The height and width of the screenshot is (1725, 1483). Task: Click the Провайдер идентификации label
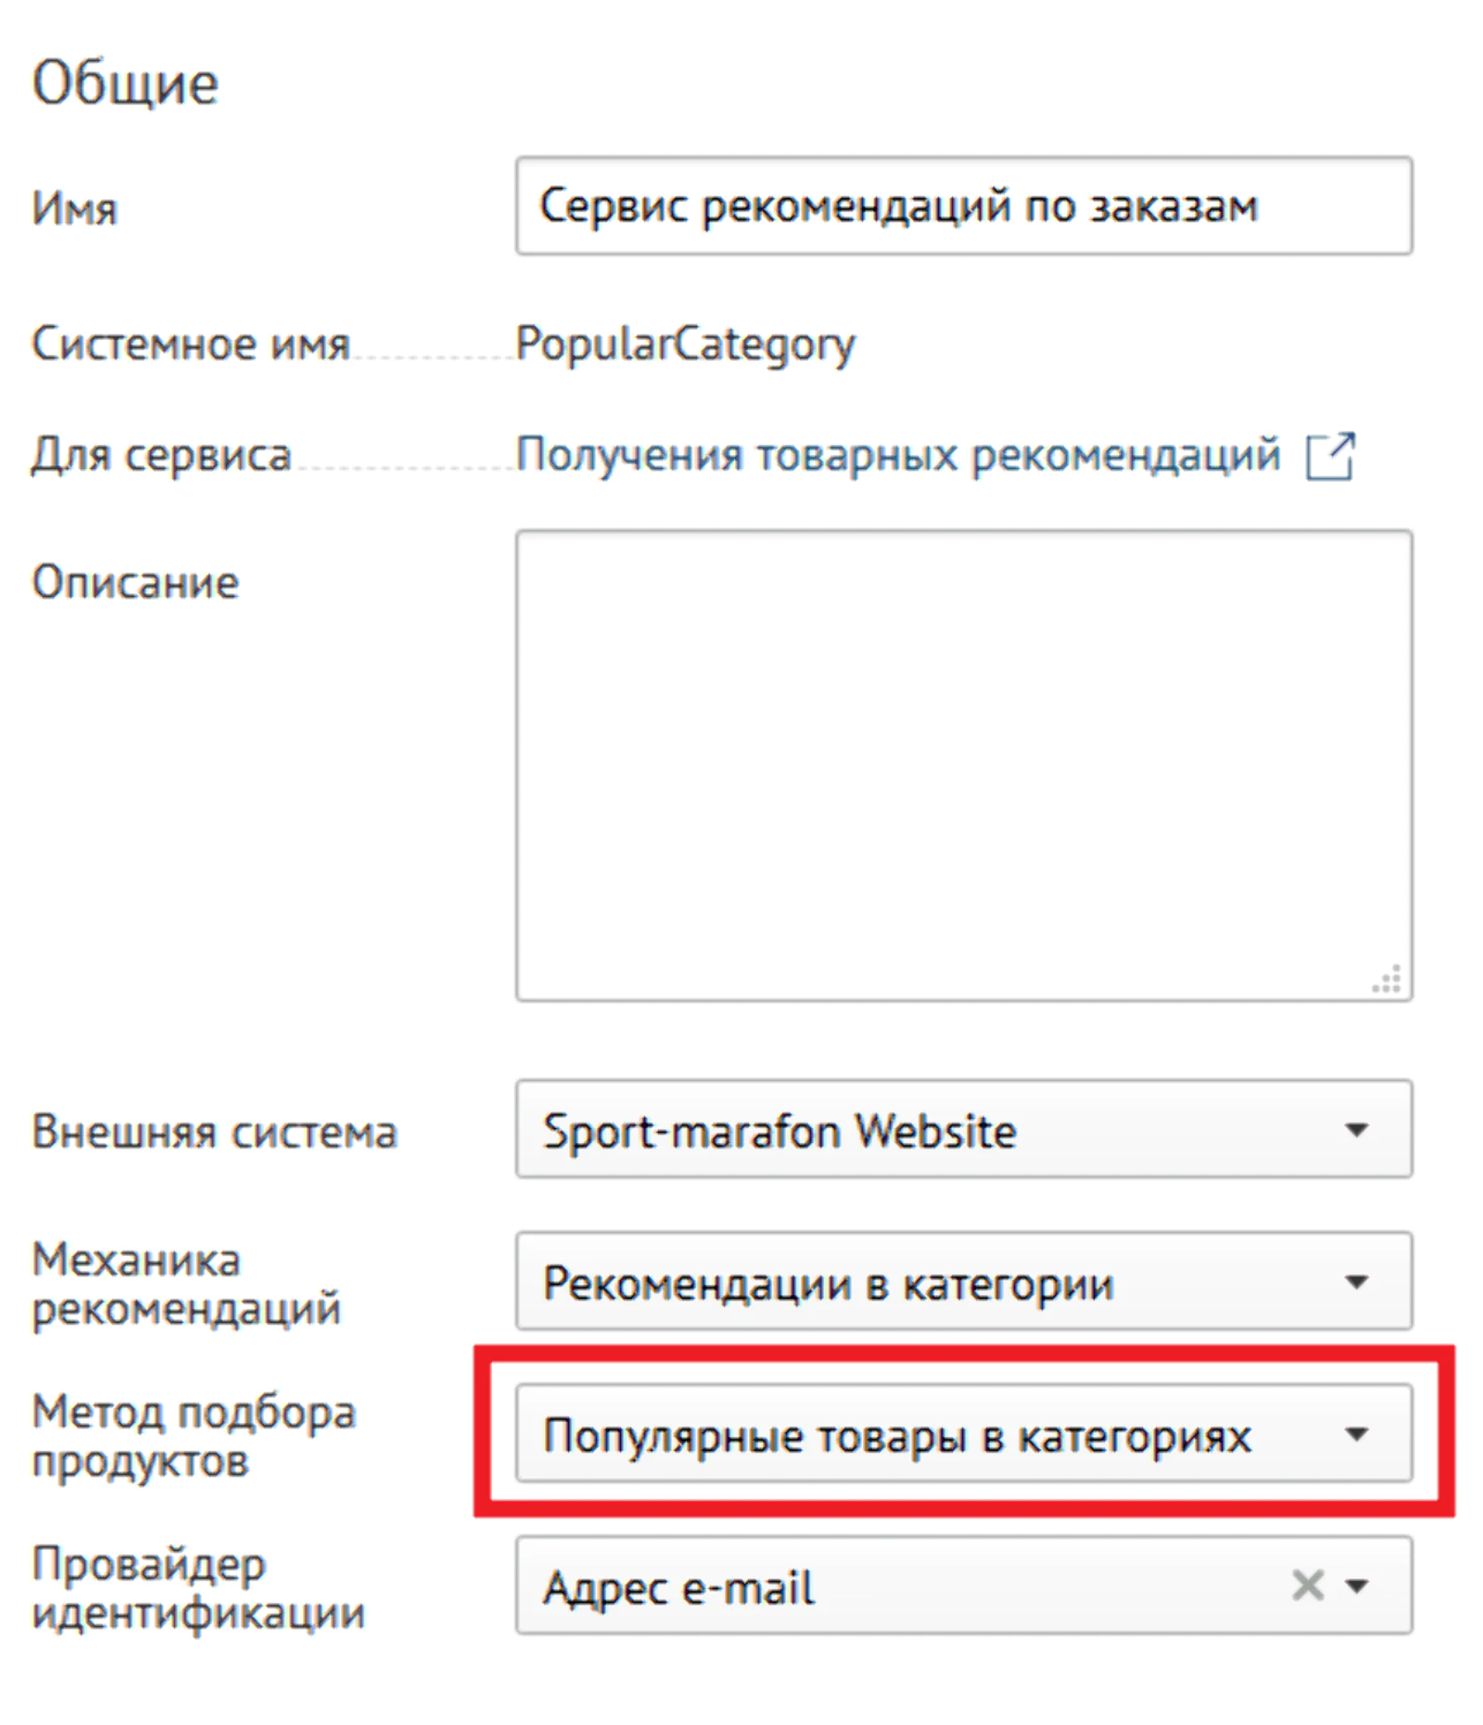(198, 1589)
